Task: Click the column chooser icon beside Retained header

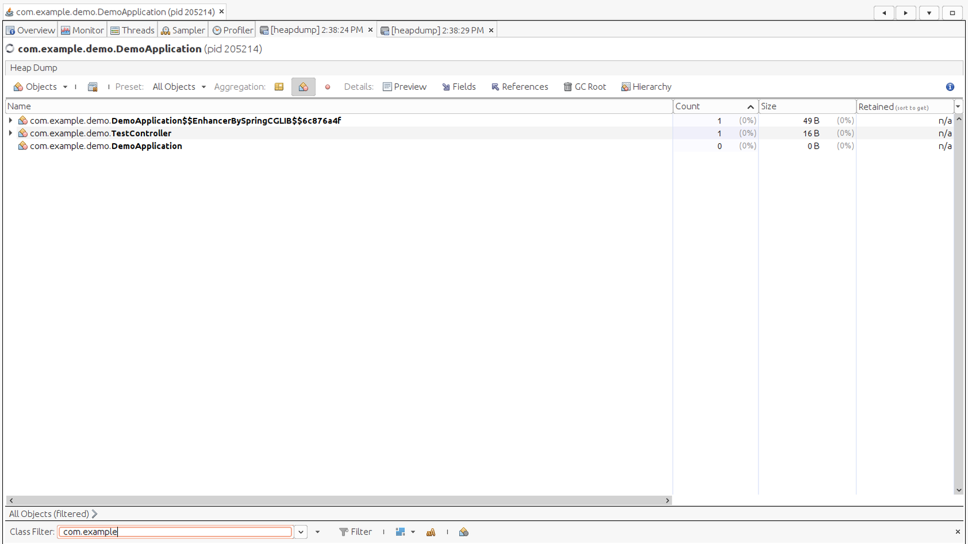Action: click(x=958, y=107)
